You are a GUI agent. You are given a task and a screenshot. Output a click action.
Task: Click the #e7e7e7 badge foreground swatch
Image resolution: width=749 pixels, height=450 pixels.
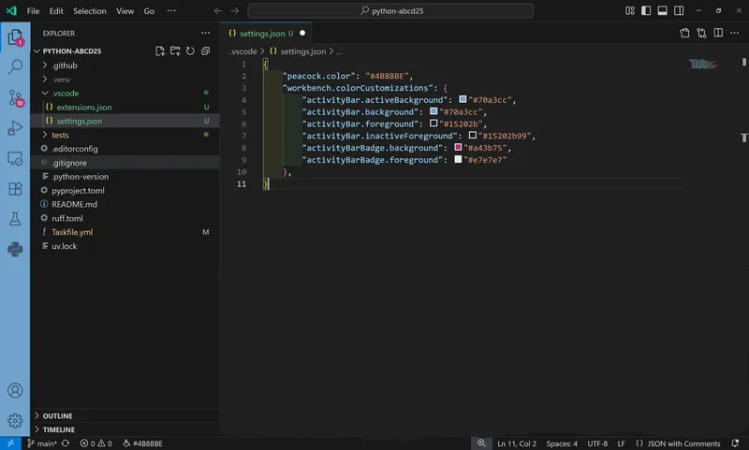coord(458,159)
